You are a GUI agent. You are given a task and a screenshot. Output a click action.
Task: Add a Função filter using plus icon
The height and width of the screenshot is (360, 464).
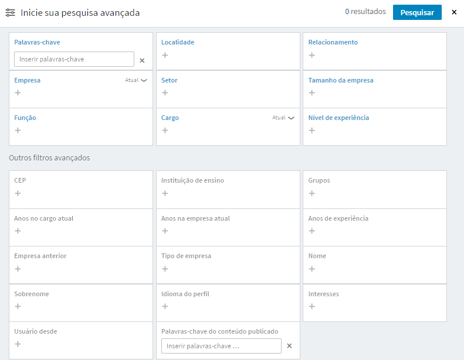click(x=18, y=130)
